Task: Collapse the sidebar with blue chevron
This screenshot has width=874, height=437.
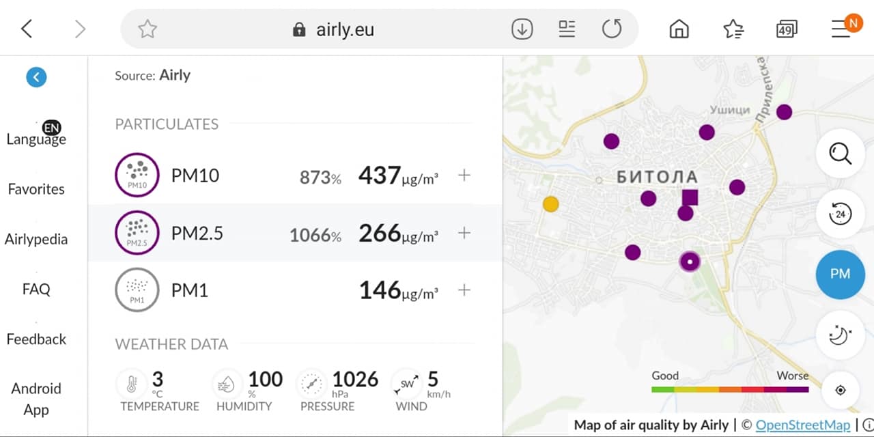Action: pyautogui.click(x=36, y=77)
